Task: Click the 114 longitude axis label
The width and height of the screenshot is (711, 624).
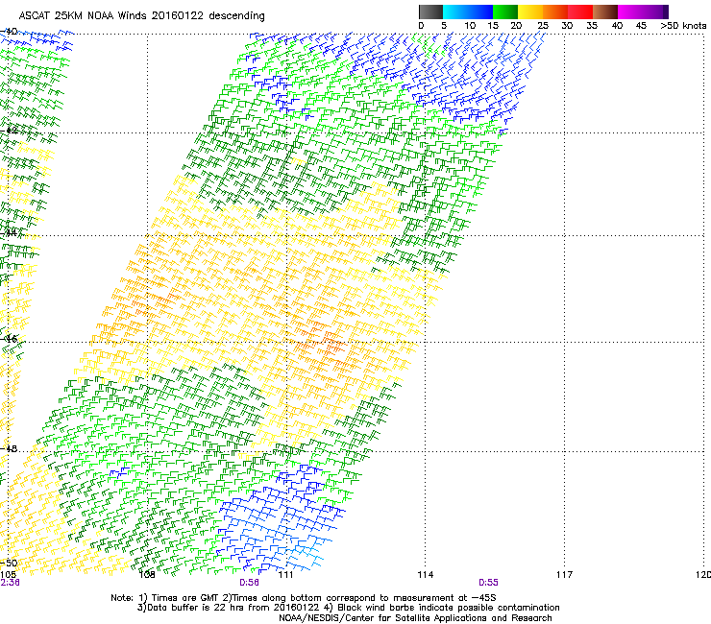Action: [x=426, y=575]
